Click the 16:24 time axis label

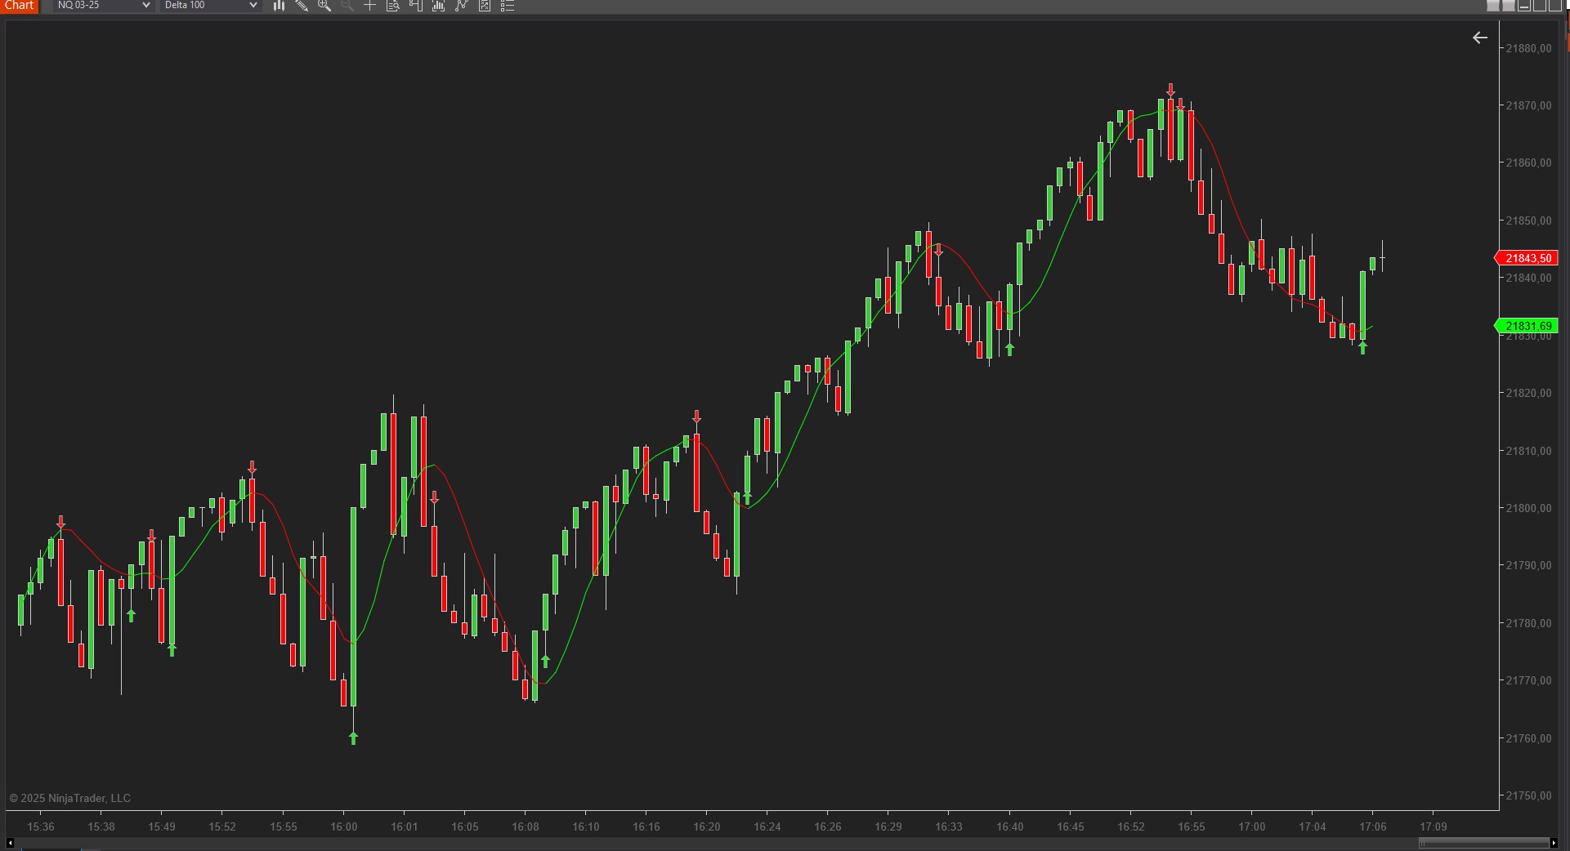[767, 826]
